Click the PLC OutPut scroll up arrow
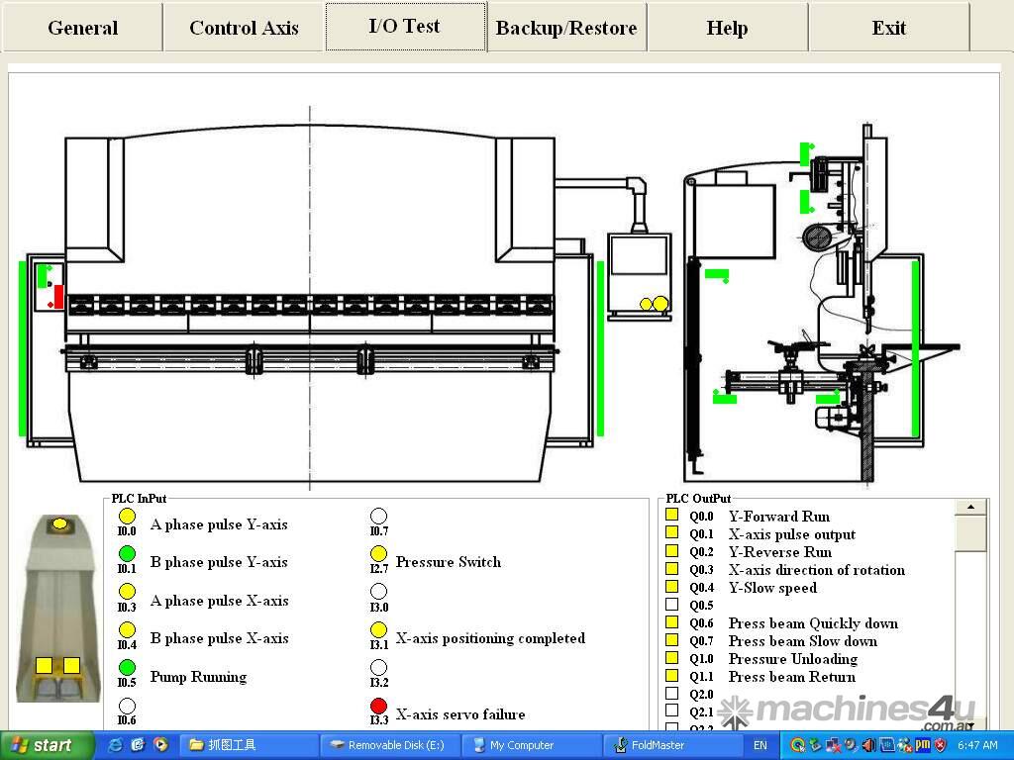Screen dimensions: 1014x760 pyautogui.click(x=970, y=508)
